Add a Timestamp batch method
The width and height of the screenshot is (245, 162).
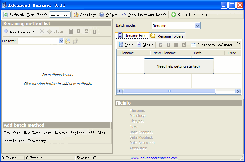coord(37,141)
